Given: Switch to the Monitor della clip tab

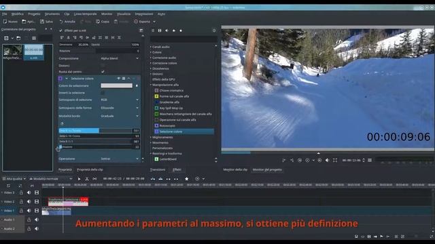Looking at the screenshot, I should click(235, 169).
